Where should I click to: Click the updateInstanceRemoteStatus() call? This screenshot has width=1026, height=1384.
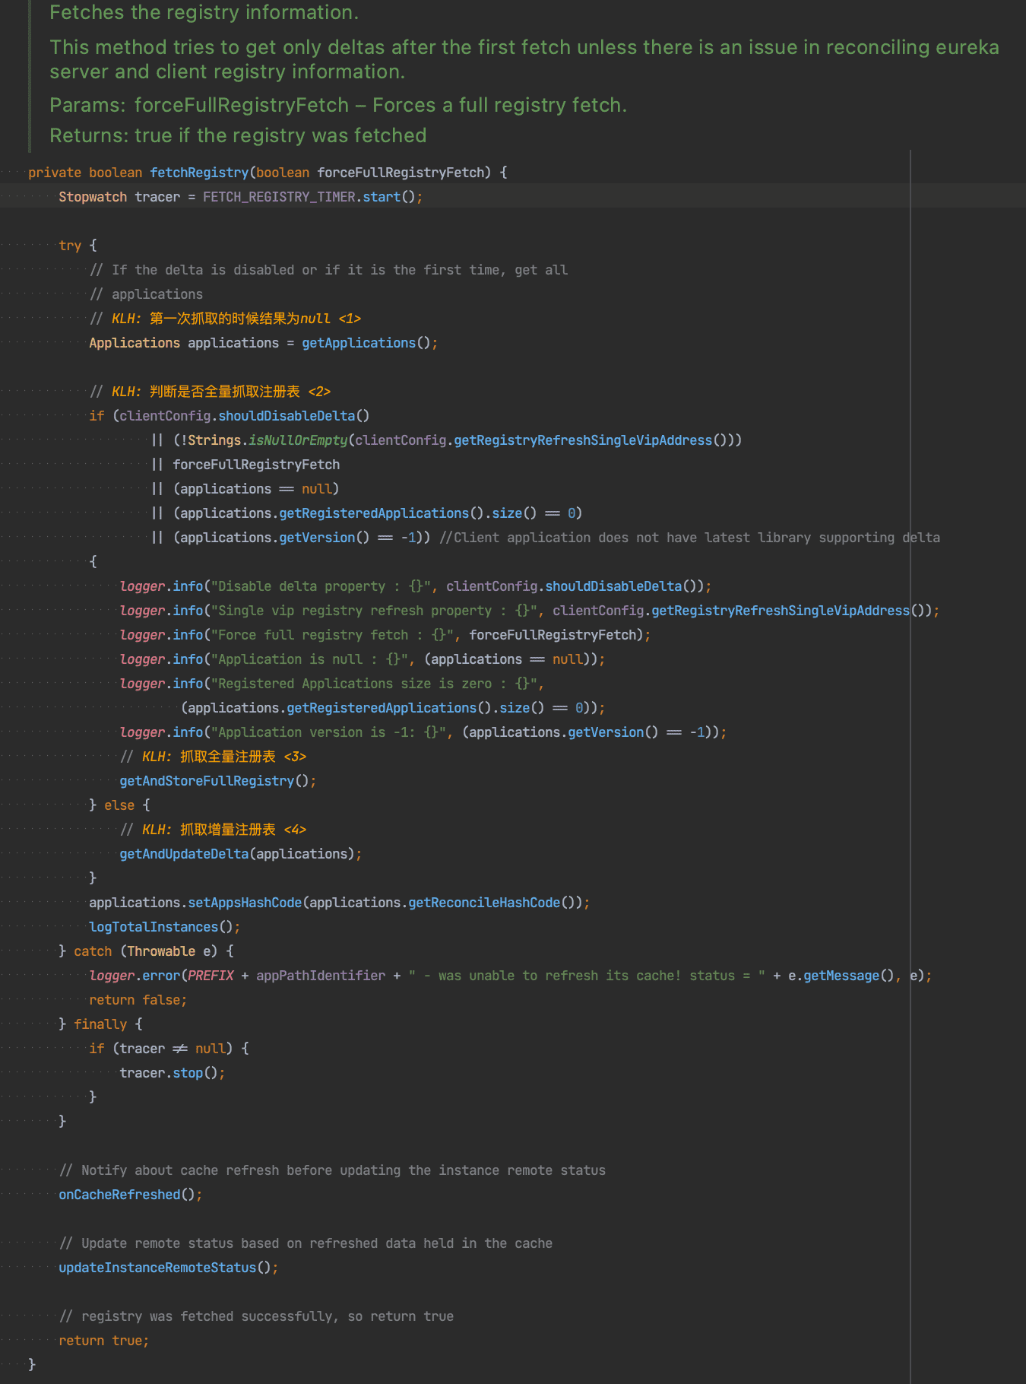pyautogui.click(x=165, y=1268)
